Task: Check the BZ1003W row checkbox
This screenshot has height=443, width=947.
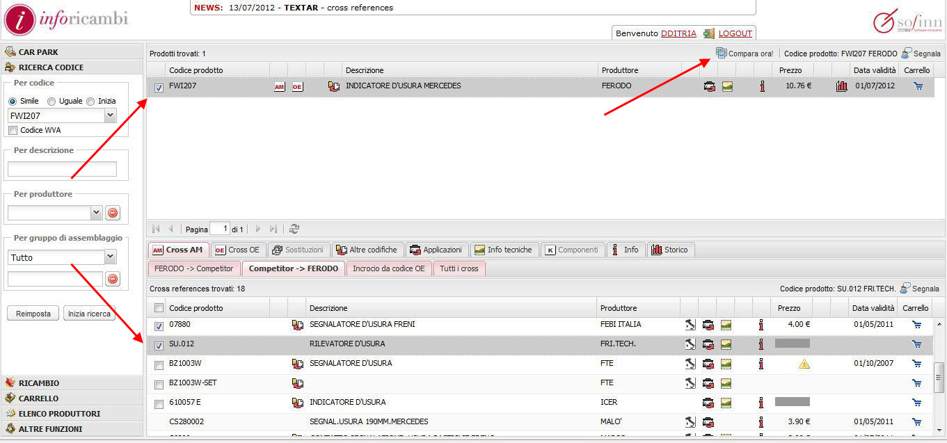Action: tap(159, 364)
